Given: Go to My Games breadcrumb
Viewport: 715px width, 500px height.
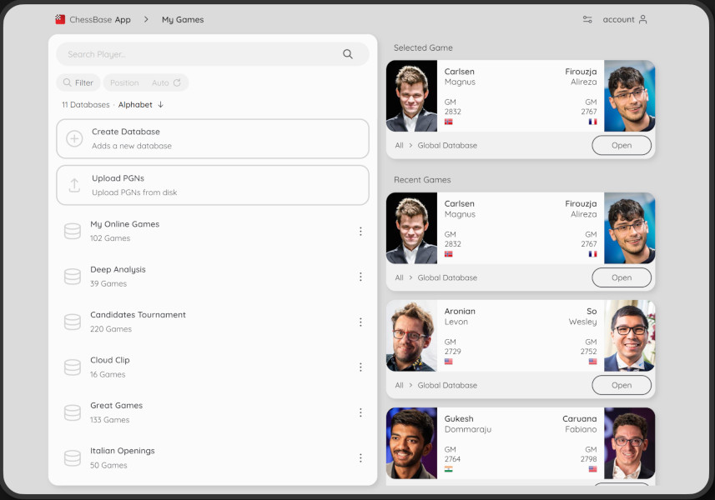Looking at the screenshot, I should (x=182, y=19).
